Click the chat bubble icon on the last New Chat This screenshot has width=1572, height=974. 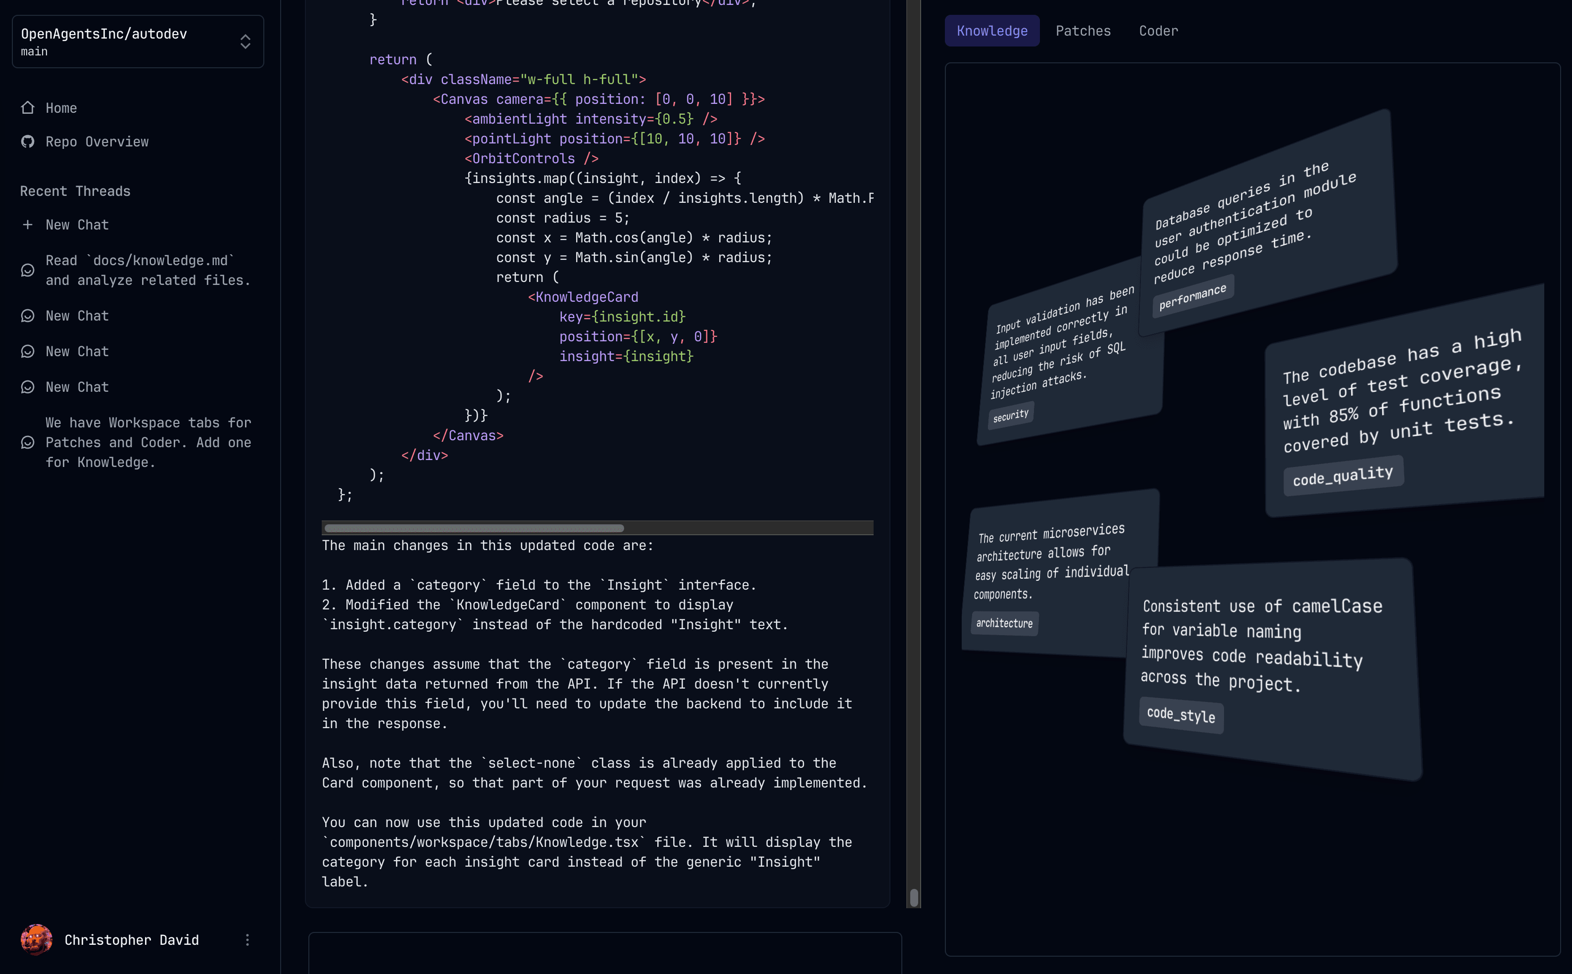[28, 386]
